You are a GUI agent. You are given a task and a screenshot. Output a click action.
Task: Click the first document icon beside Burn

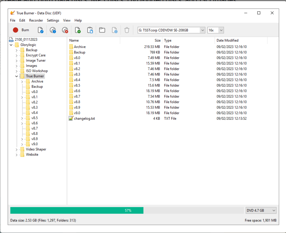click(41, 30)
